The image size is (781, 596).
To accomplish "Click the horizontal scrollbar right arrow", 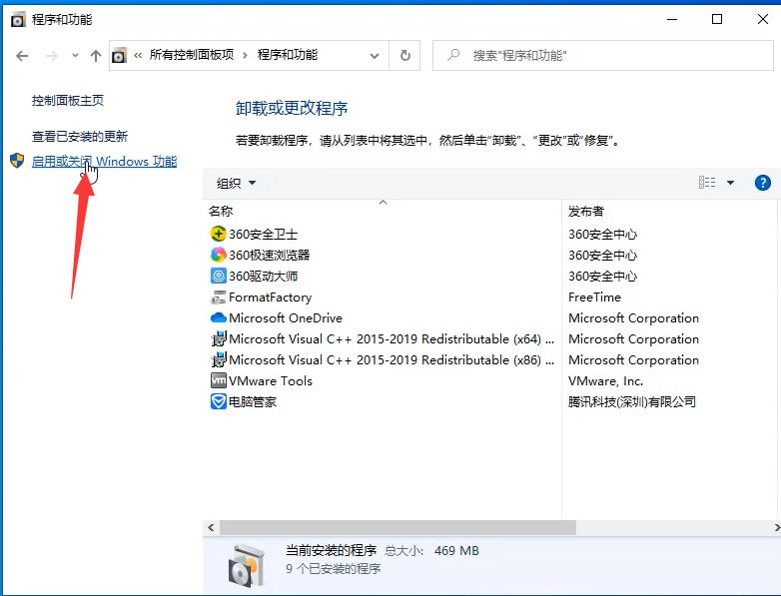I will point(773,527).
